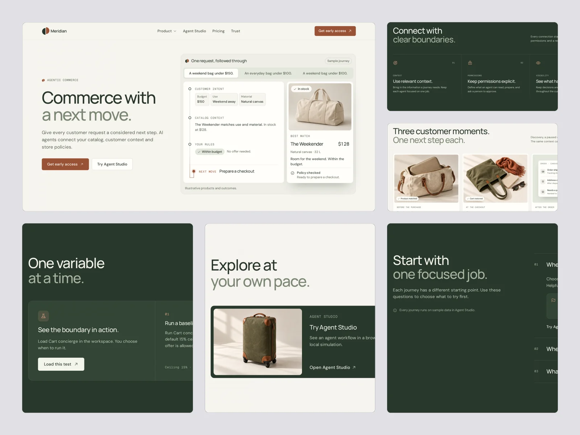Viewport: 580px width, 435px height.
Task: Click the Meridian logo icon
Action: (x=45, y=31)
